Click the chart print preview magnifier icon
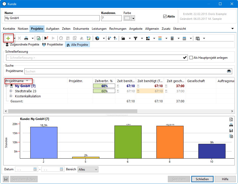The image size is (238, 184). 231,119
